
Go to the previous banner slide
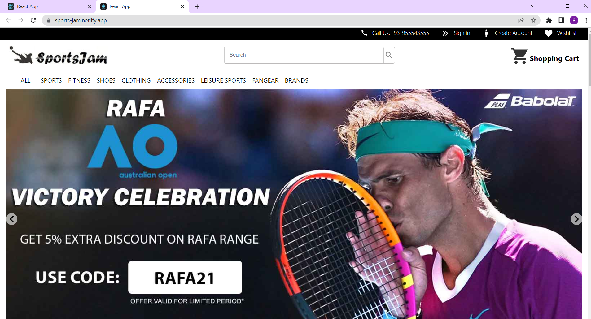tap(12, 219)
